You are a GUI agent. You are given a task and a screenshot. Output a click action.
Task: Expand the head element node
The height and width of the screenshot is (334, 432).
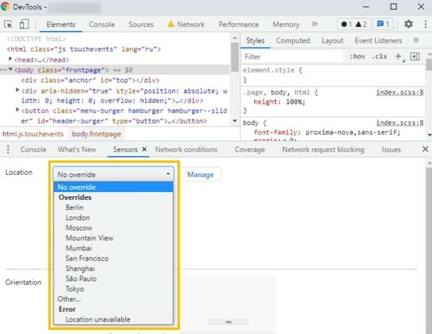point(10,59)
